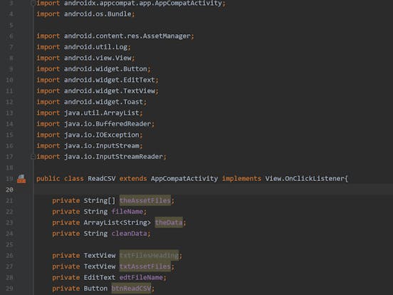Click the 'extends' keyword
Image resolution: width=393 pixels, height=295 pixels.
133,179
